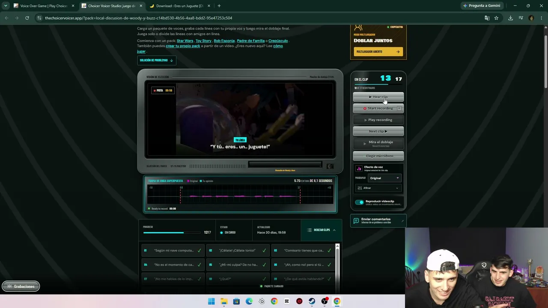Viewport: 548px width, 308px height.
Task: Click the clip progress bar showing 12 of 17
Action: coord(172,233)
